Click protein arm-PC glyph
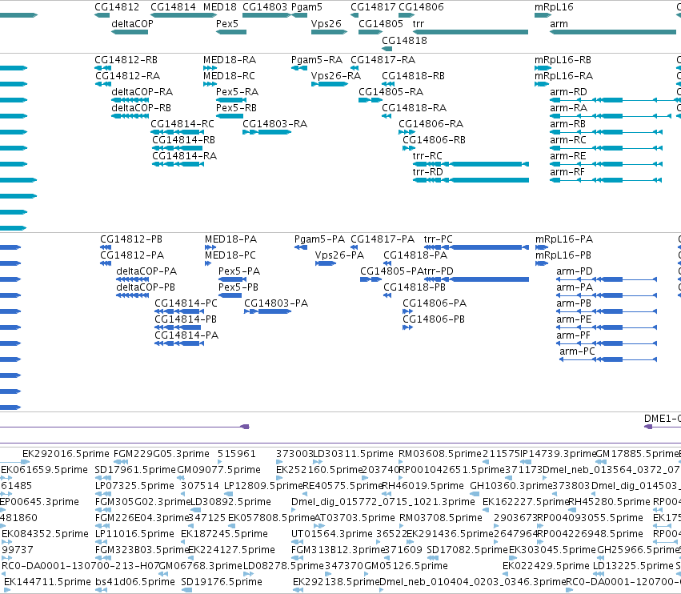The height and width of the screenshot is (594, 681). [x=608, y=359]
